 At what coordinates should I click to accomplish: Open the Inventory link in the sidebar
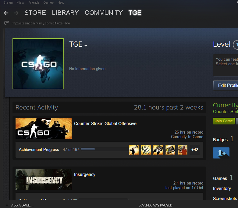pyautogui.click(x=222, y=188)
